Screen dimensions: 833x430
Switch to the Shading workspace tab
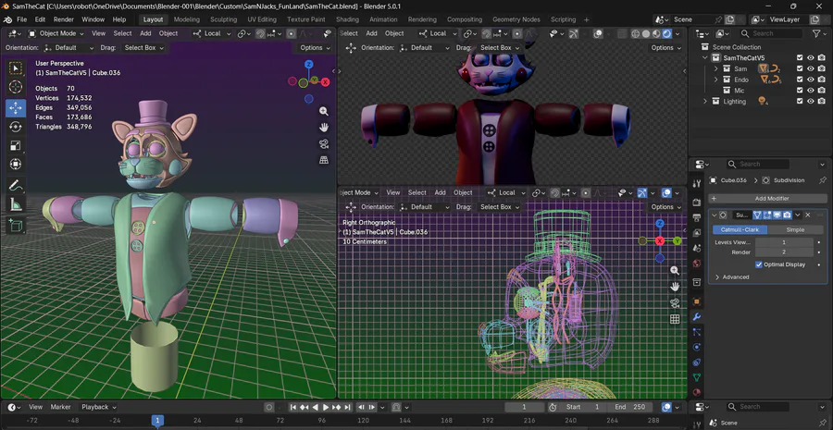pos(347,19)
